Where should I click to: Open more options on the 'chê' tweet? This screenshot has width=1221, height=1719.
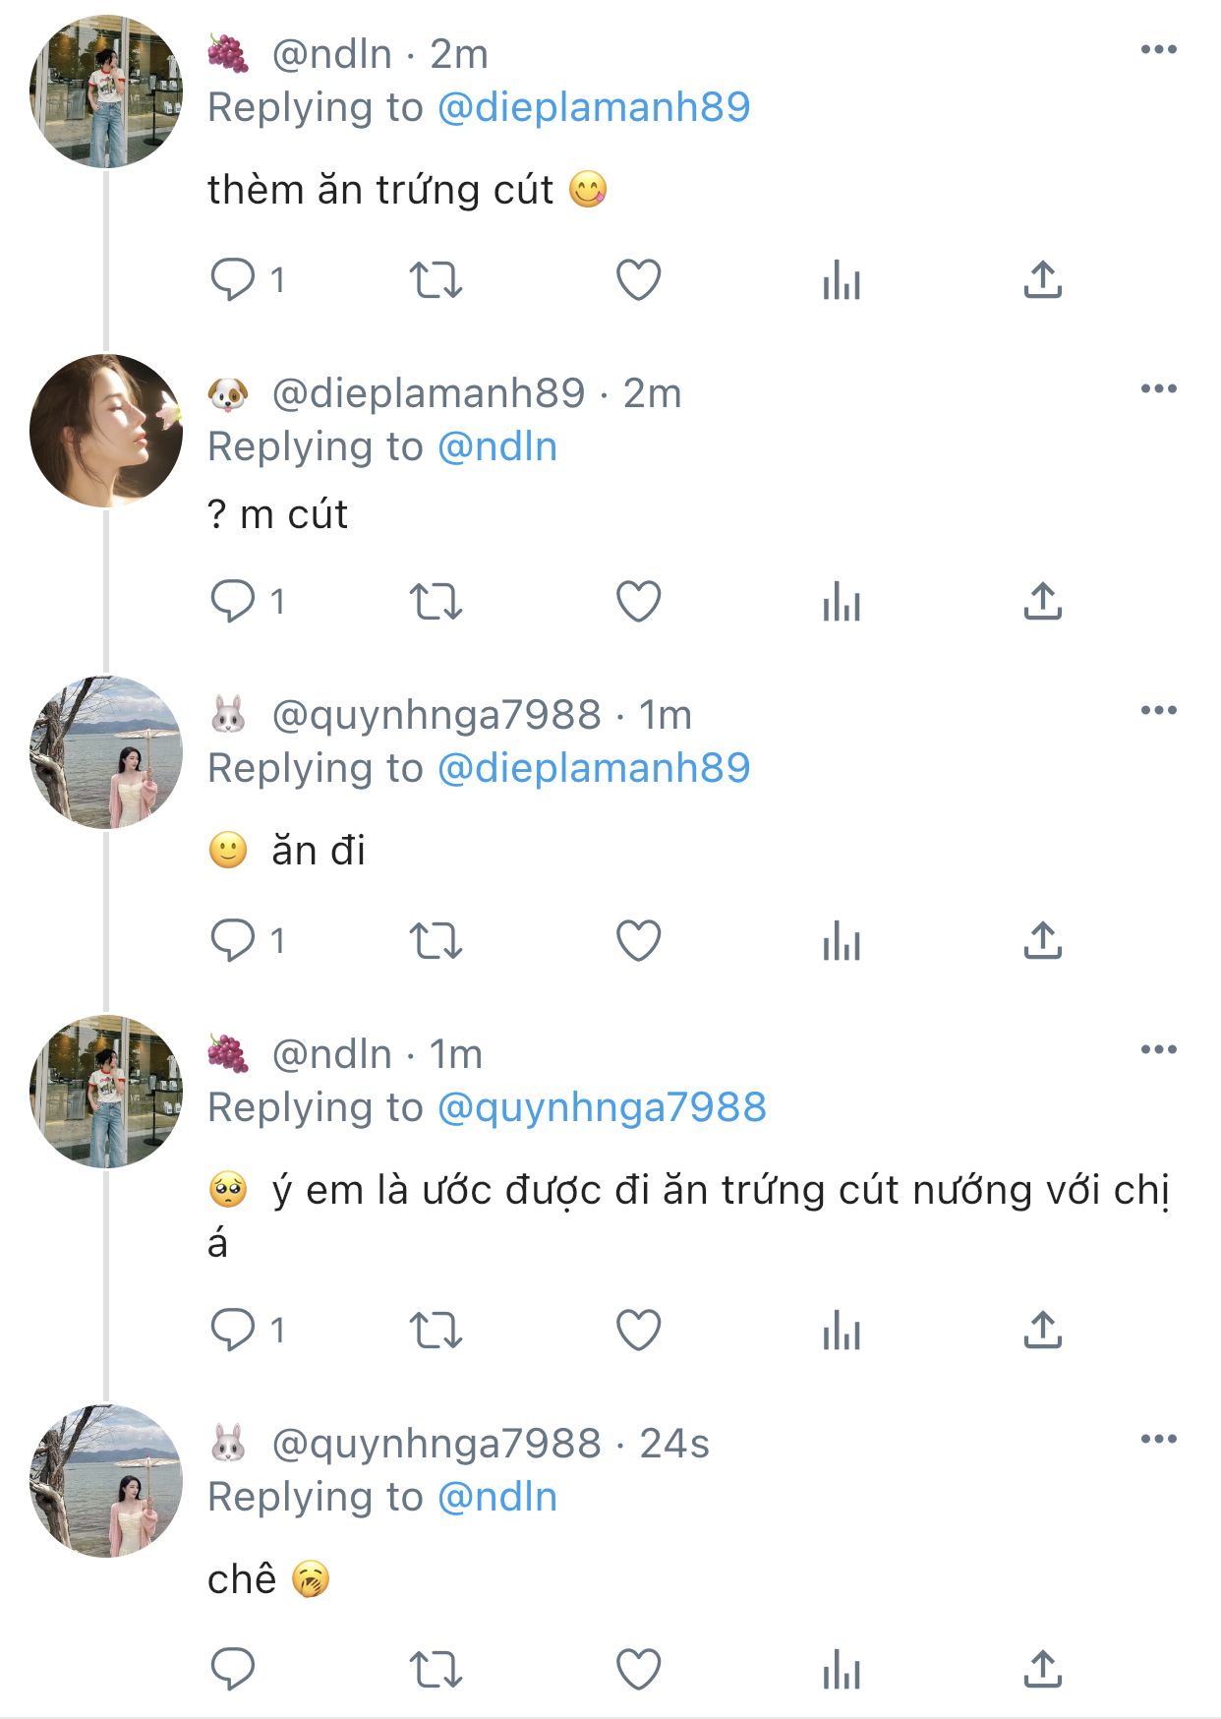pyautogui.click(x=1158, y=1440)
